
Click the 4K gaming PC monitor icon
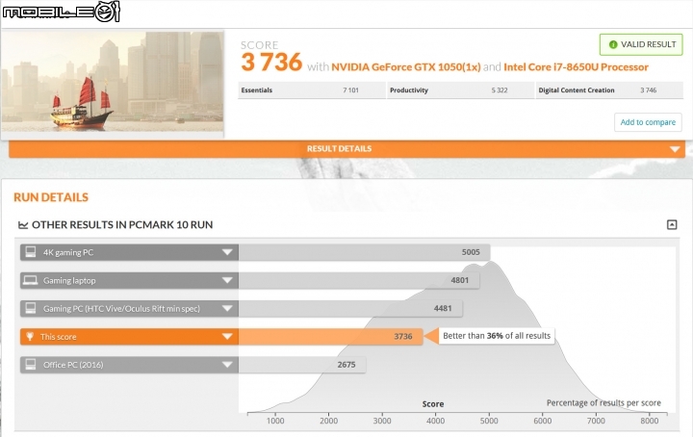[x=31, y=252]
